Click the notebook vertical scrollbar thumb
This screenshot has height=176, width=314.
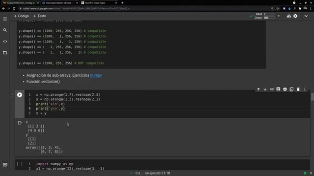coord(313,97)
